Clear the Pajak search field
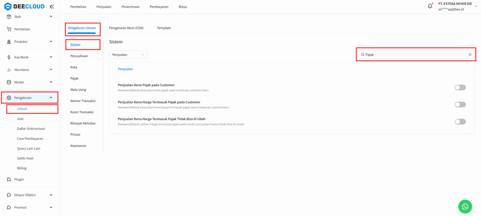Image resolution: width=481 pixels, height=216 pixels. coord(470,55)
